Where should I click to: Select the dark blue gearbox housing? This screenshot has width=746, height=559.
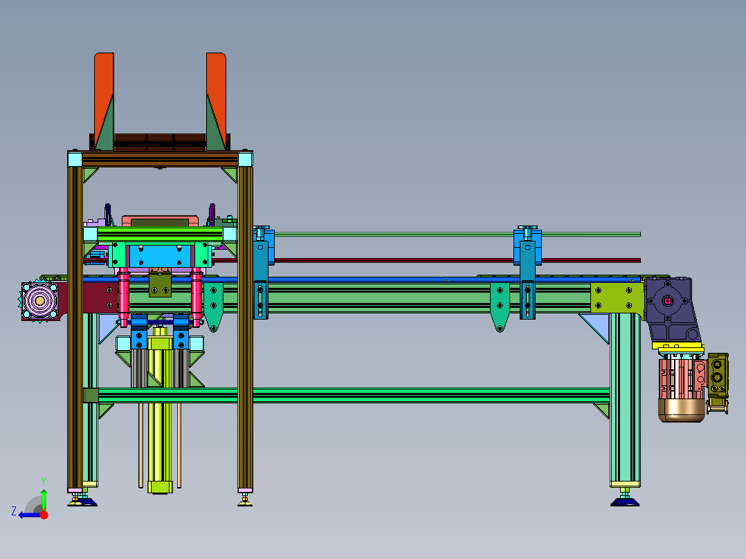coord(671,309)
